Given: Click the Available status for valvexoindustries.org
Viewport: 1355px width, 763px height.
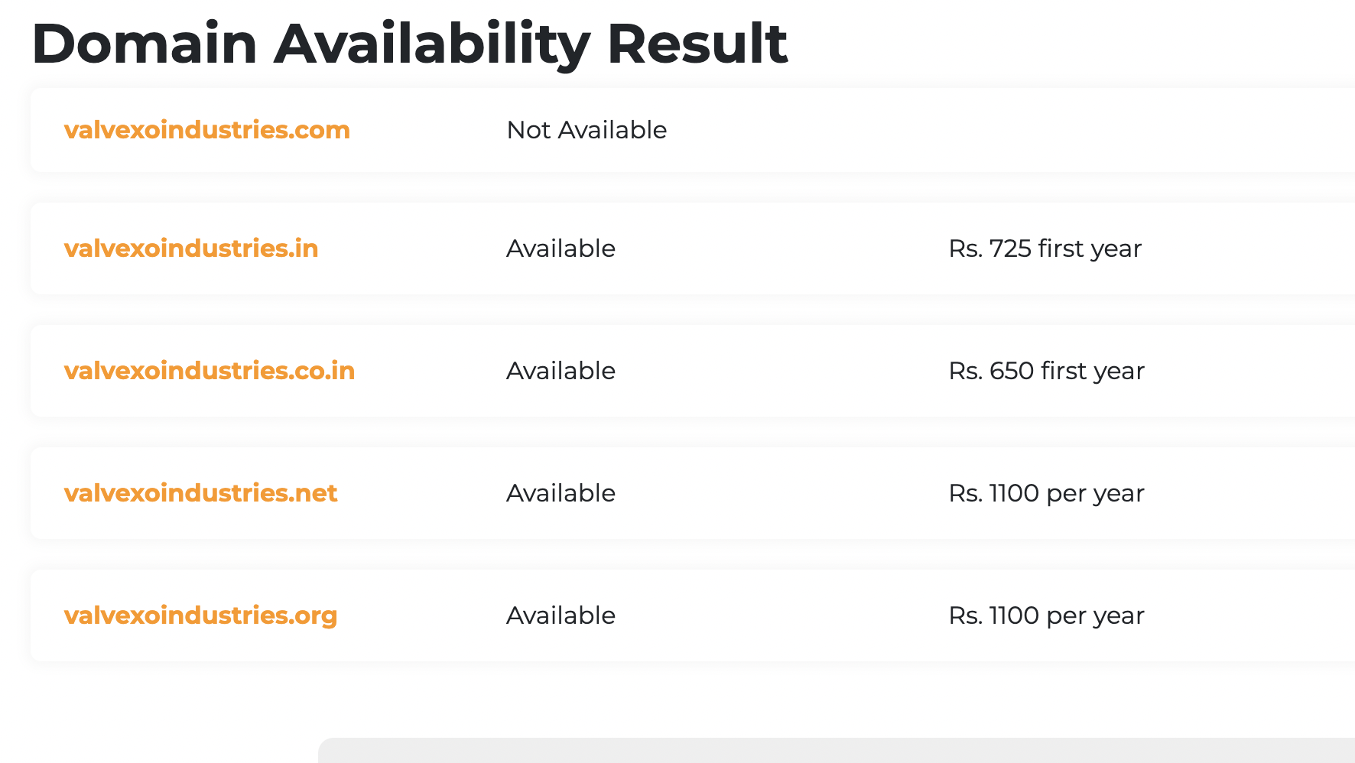Looking at the screenshot, I should coord(561,615).
